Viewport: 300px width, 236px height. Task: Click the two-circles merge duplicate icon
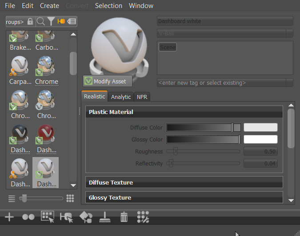pyautogui.click(x=28, y=217)
